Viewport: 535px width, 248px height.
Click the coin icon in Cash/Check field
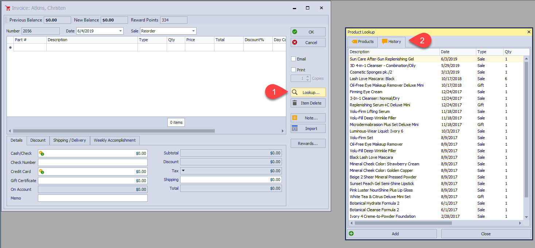pos(42,153)
